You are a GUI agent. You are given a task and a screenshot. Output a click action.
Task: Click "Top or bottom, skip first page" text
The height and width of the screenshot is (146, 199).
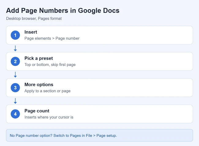(x=50, y=65)
